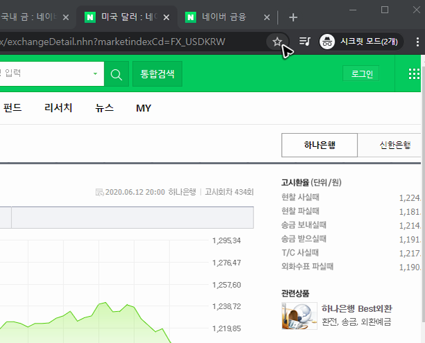Image resolution: width=425 pixels, height=343 pixels.
Task: Select the 미국 달러 tab
Action: pos(128,17)
